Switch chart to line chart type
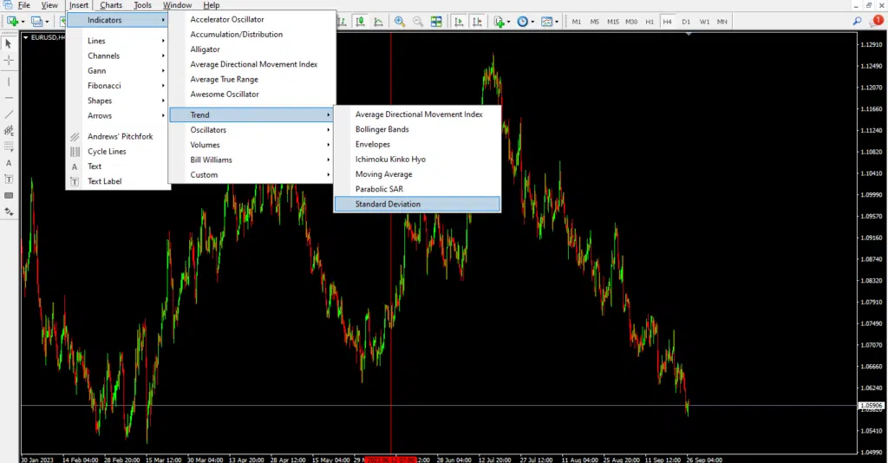 pyautogui.click(x=378, y=22)
